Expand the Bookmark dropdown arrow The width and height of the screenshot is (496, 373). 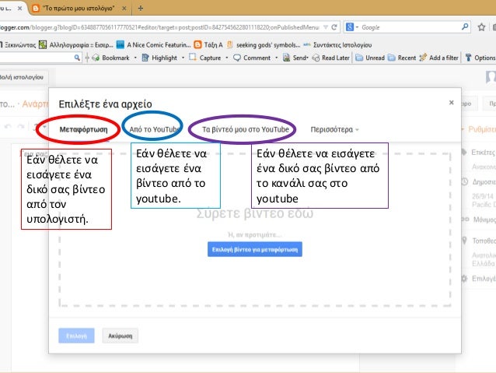[x=135, y=58]
